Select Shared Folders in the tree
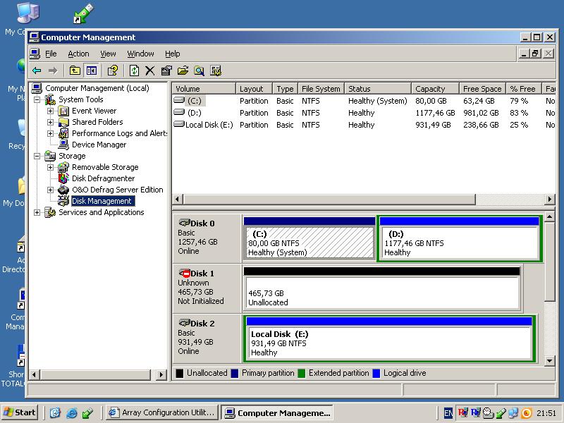The width and height of the screenshot is (564, 423). [x=97, y=122]
